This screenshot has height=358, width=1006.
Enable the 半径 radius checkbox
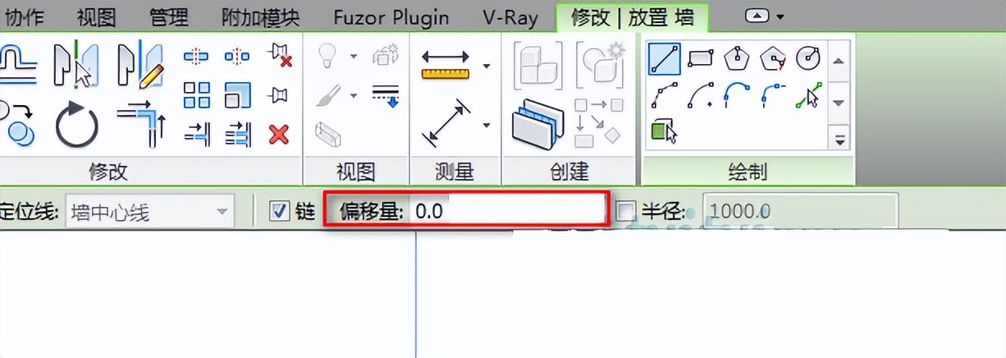coord(626,212)
